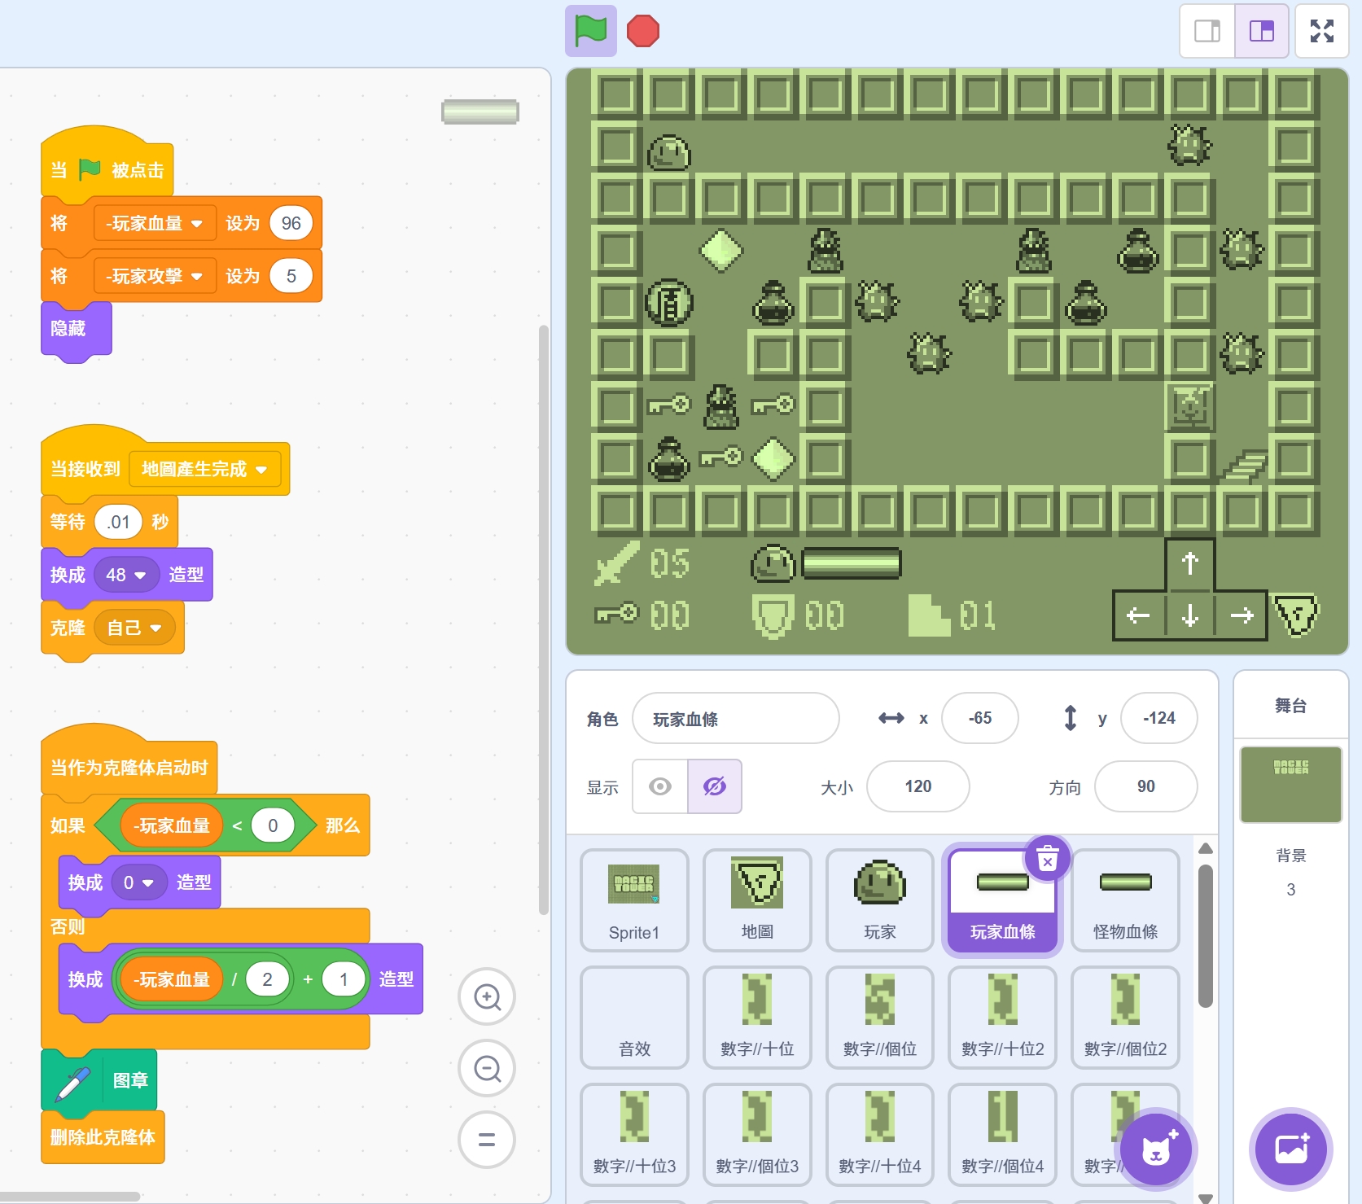This screenshot has width=1362, height=1204.
Task: Enter full screen stage mode
Action: [1321, 31]
